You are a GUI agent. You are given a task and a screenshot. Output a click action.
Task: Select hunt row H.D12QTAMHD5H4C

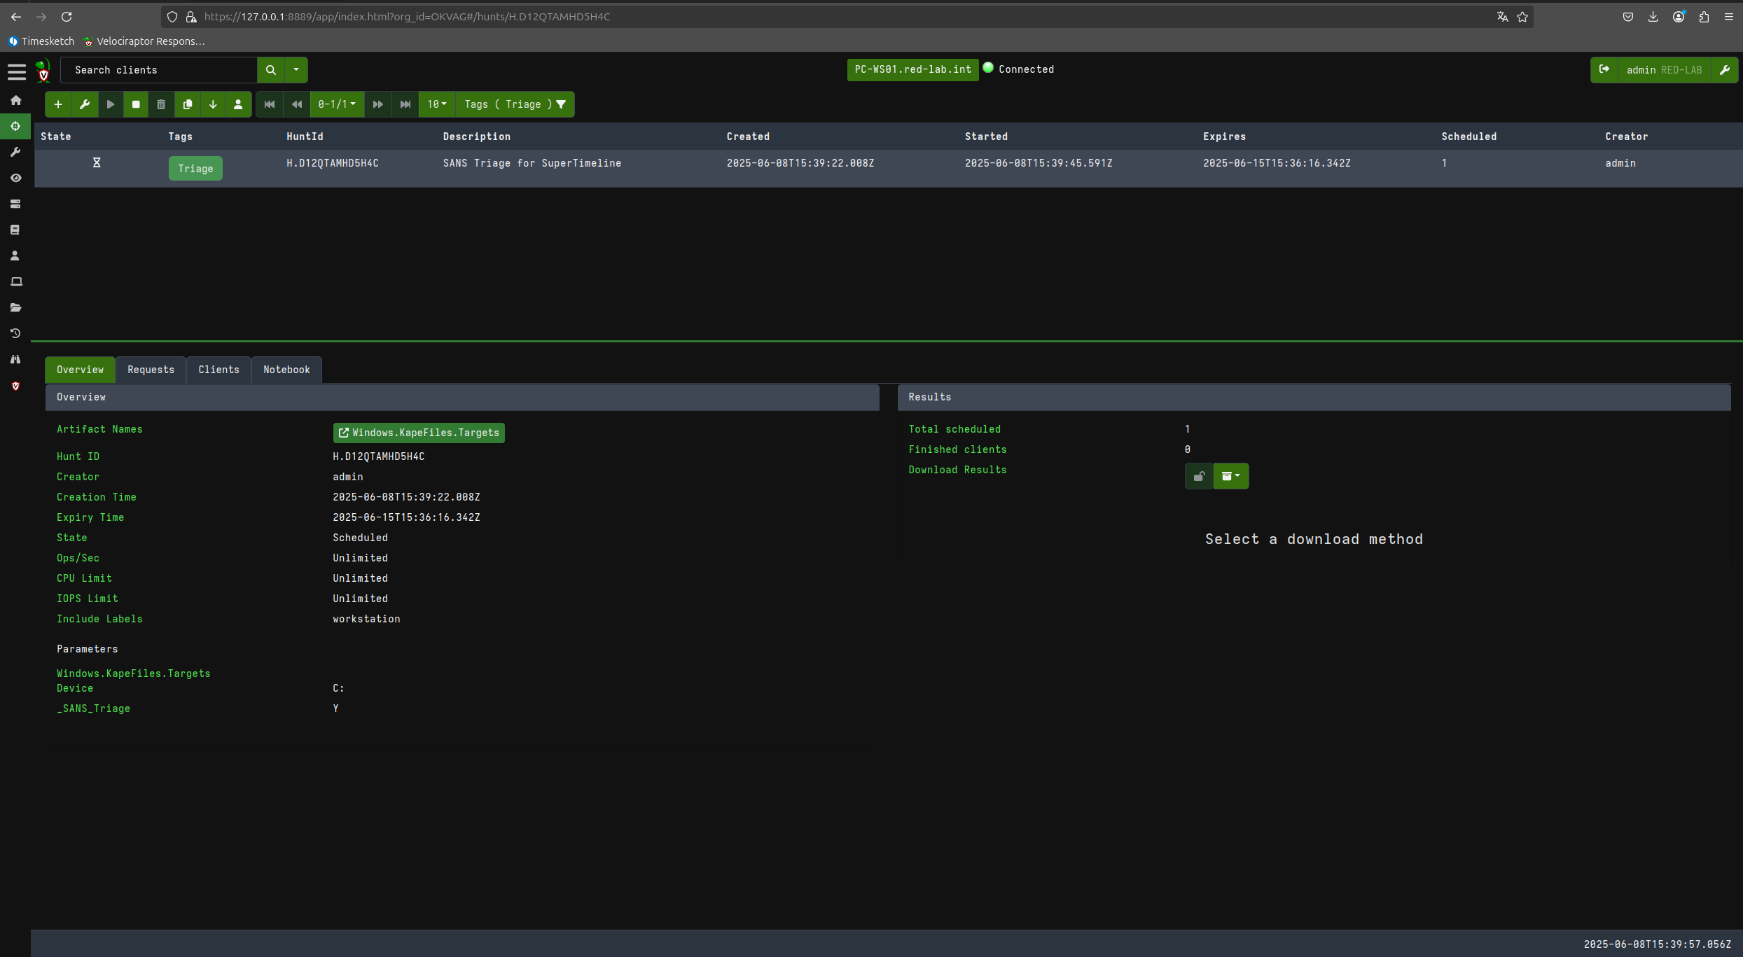pos(888,168)
